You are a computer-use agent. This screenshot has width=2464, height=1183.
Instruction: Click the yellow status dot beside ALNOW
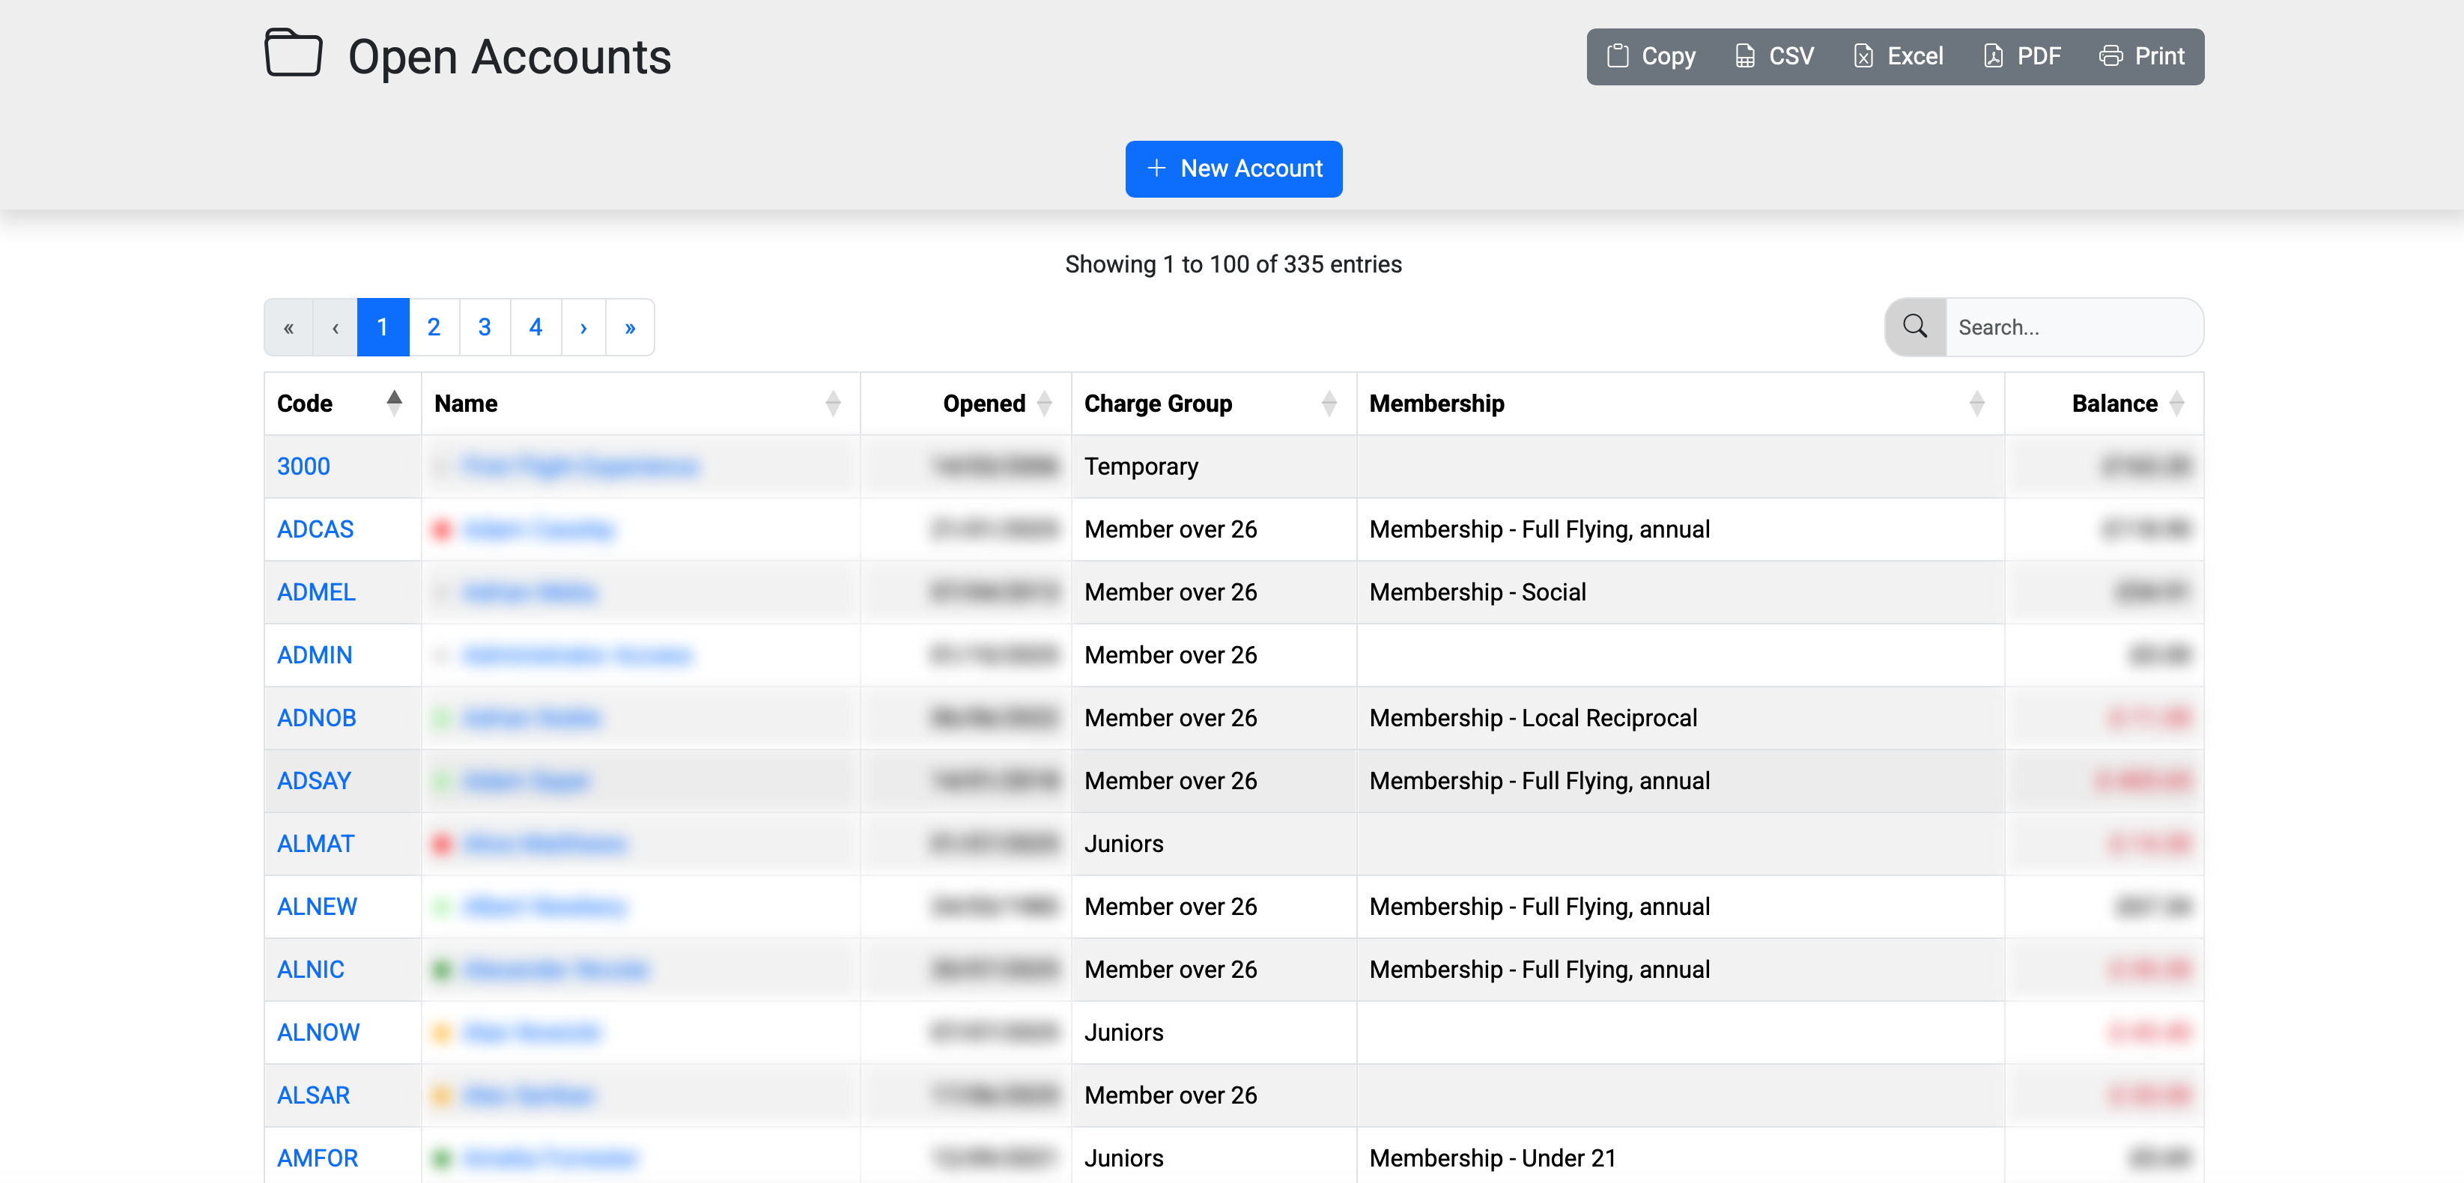(x=442, y=1032)
